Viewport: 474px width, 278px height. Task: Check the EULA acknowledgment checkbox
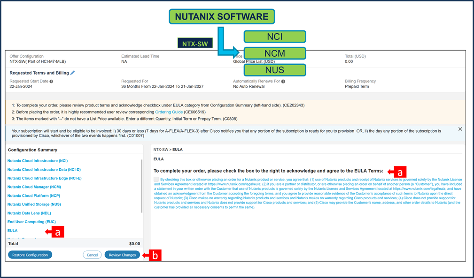[156, 179]
